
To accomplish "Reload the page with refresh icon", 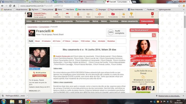I will (x=10, y=6).
